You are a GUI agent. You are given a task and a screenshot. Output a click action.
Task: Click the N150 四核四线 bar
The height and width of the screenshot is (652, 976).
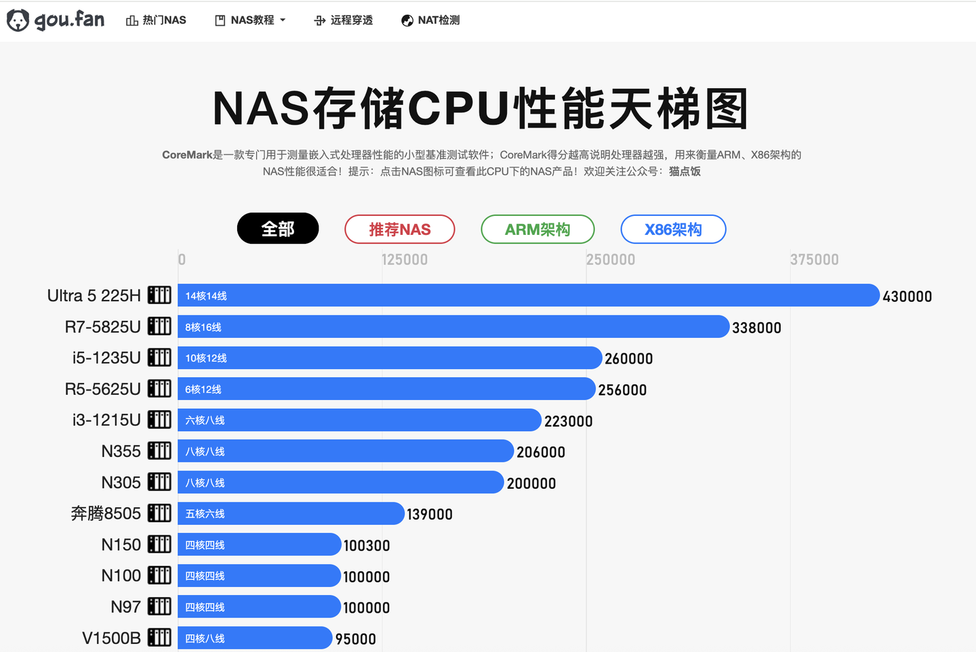click(260, 544)
